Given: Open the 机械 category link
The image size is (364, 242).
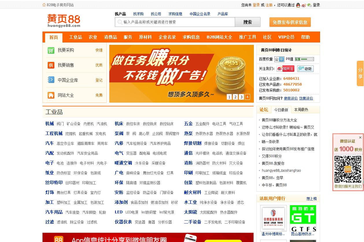Looking at the screenshot, I should coord(50,123).
